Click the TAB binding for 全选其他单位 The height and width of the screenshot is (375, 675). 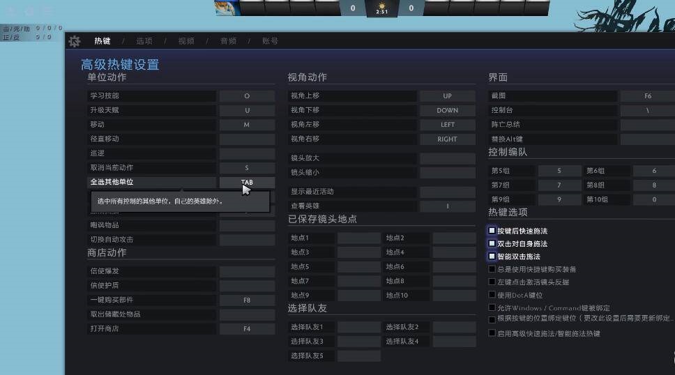pyautogui.click(x=247, y=182)
